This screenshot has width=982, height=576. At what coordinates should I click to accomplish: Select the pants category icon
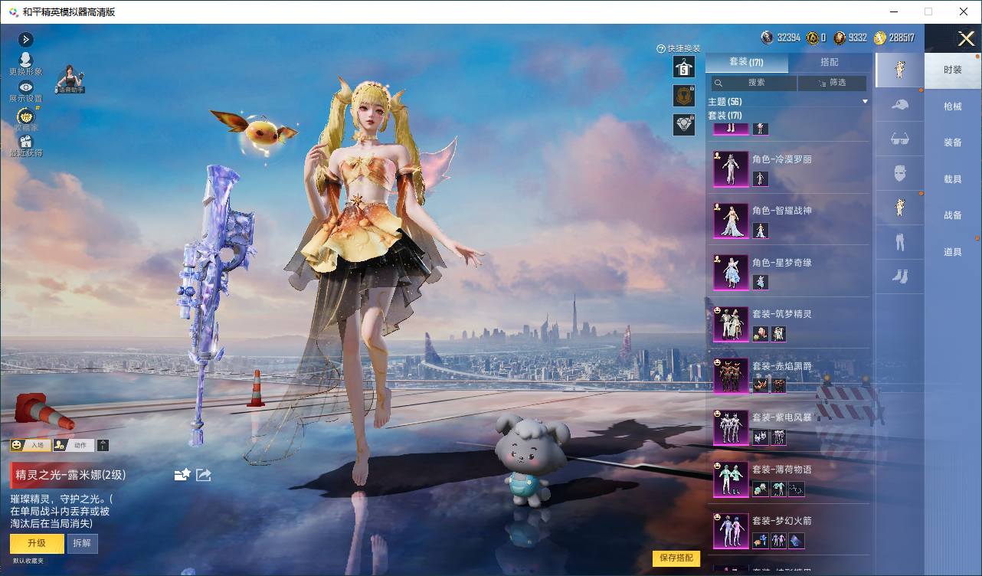[x=899, y=242]
